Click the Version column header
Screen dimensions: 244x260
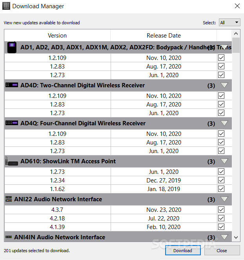57,36
